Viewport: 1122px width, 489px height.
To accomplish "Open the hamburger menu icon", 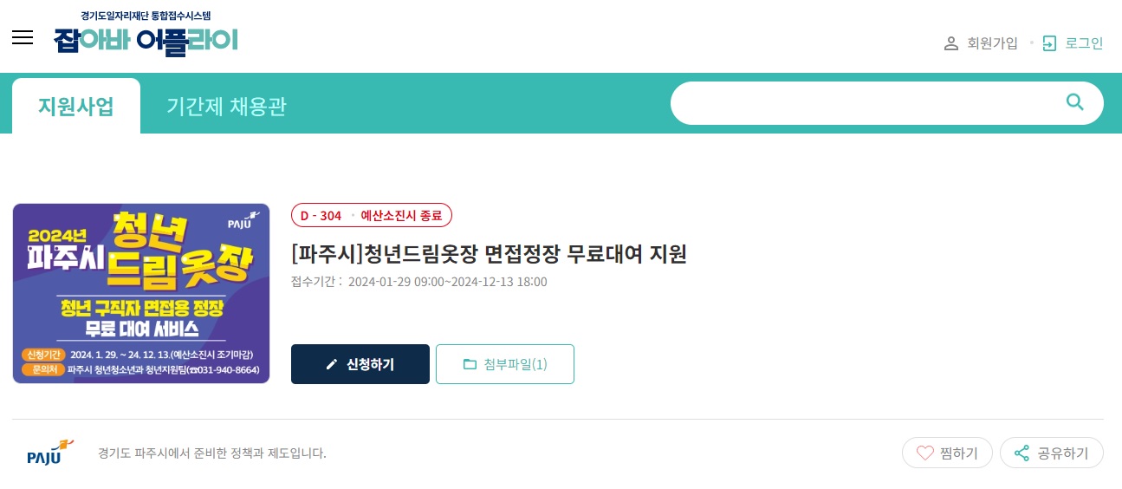I will tap(23, 37).
